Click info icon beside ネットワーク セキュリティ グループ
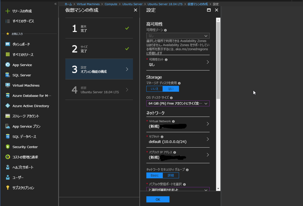The width and height of the screenshot is (303, 206). (187, 170)
